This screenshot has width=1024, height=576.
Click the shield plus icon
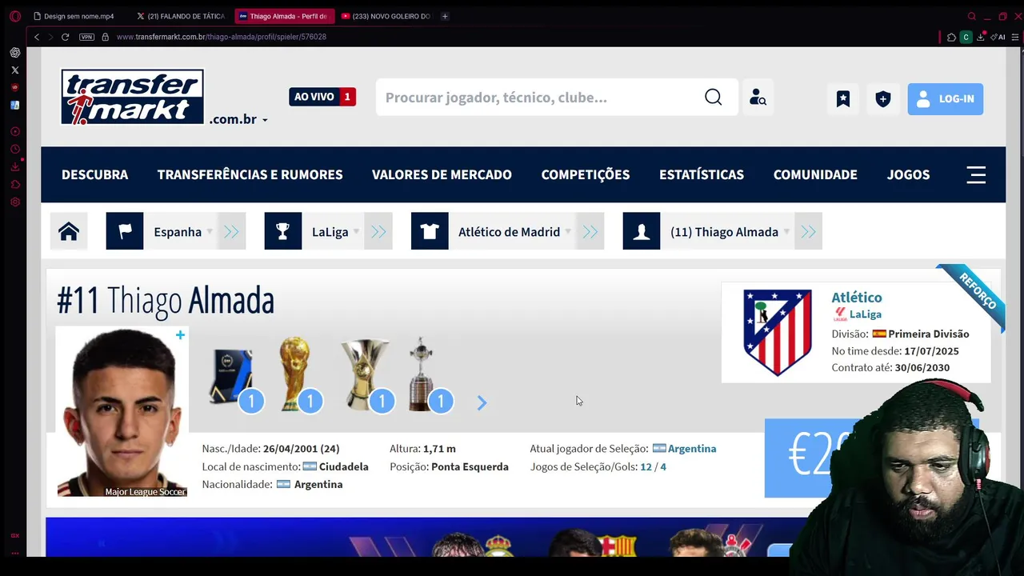click(883, 99)
